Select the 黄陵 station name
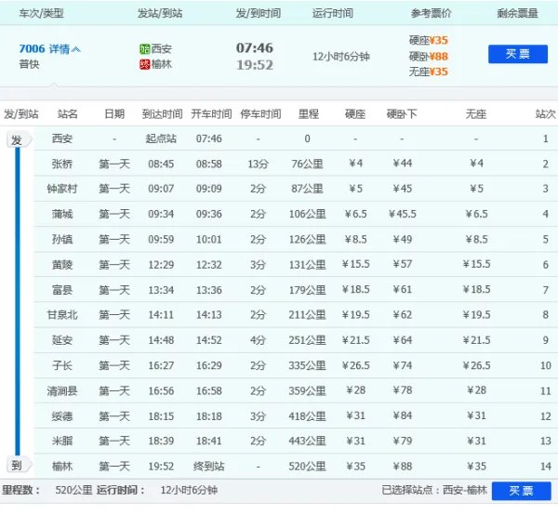This screenshot has height=514, width=558. click(x=62, y=265)
